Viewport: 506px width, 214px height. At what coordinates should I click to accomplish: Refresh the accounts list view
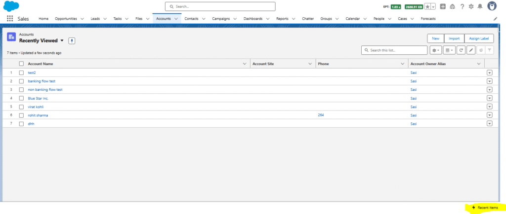click(x=461, y=50)
